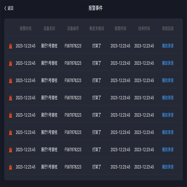Open 播放录音 link in the third row
Image resolution: width=187 pixels, height=187 pixels.
coord(168,81)
